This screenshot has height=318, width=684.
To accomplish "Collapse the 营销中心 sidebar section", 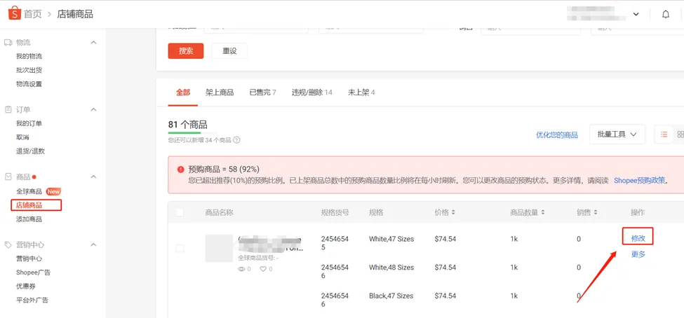I will (x=93, y=244).
